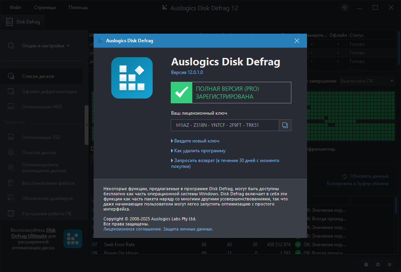Image resolution: width=401 pixels, height=272 pixels.
Task: Open the Файл menu
Action: [x=15, y=7]
